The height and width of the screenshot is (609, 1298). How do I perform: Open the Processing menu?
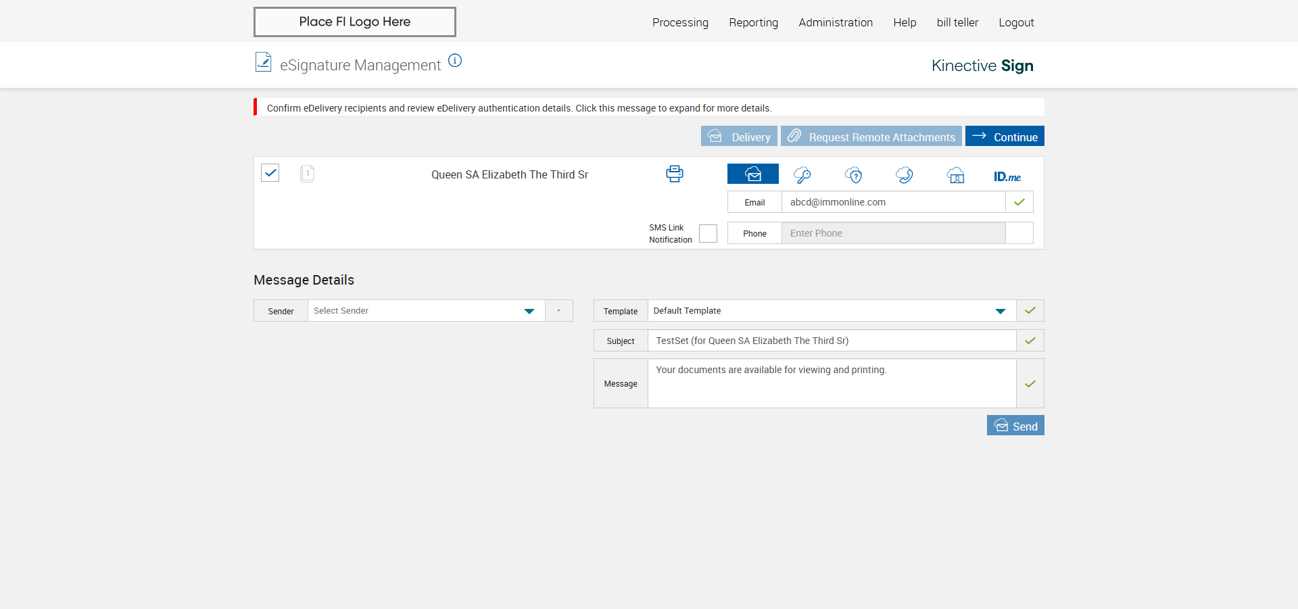680,22
